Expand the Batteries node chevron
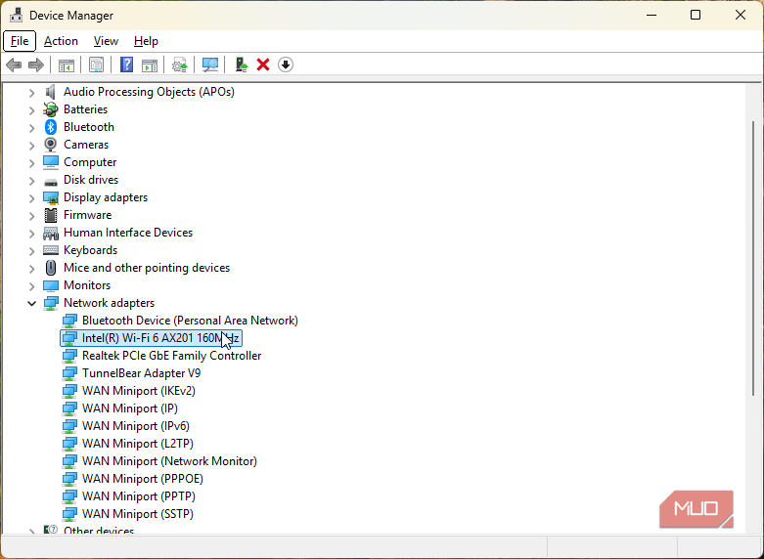The height and width of the screenshot is (559, 764). [31, 110]
